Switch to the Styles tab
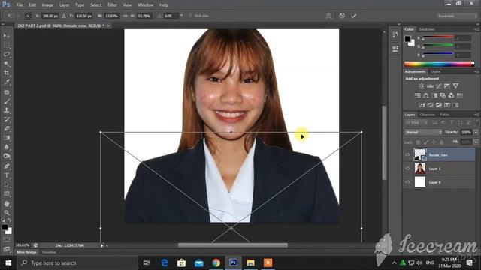The image size is (481, 270). [435, 72]
